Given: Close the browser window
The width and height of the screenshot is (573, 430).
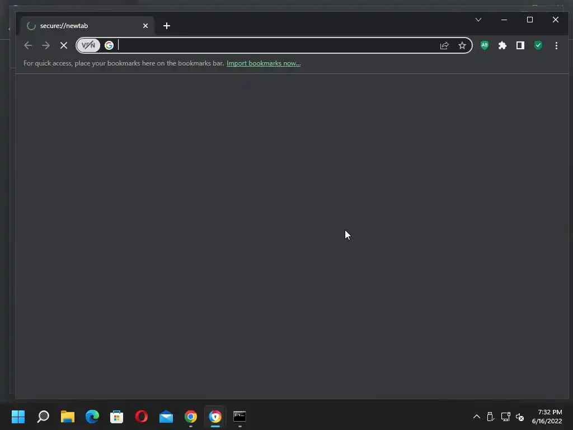Looking at the screenshot, I should (556, 20).
